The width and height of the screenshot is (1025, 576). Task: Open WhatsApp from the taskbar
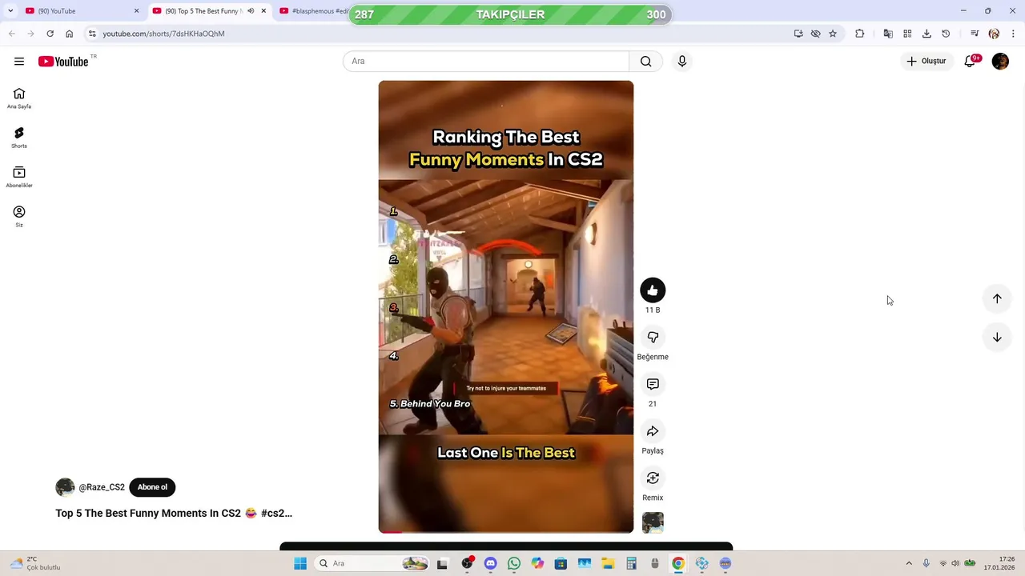[x=514, y=563]
